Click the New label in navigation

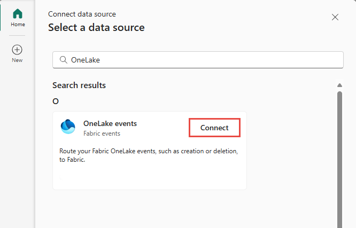17,60
